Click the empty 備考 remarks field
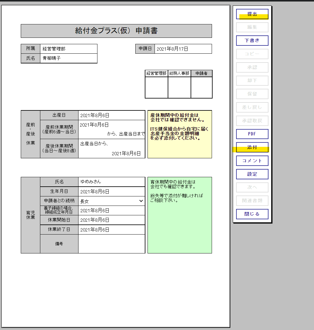Viewport: 314px width, 330px height. [x=111, y=244]
